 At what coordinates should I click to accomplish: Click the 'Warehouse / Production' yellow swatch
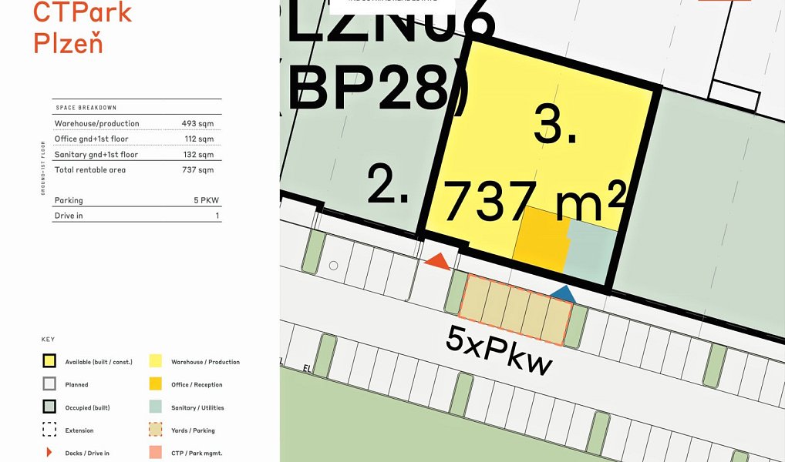(x=156, y=361)
